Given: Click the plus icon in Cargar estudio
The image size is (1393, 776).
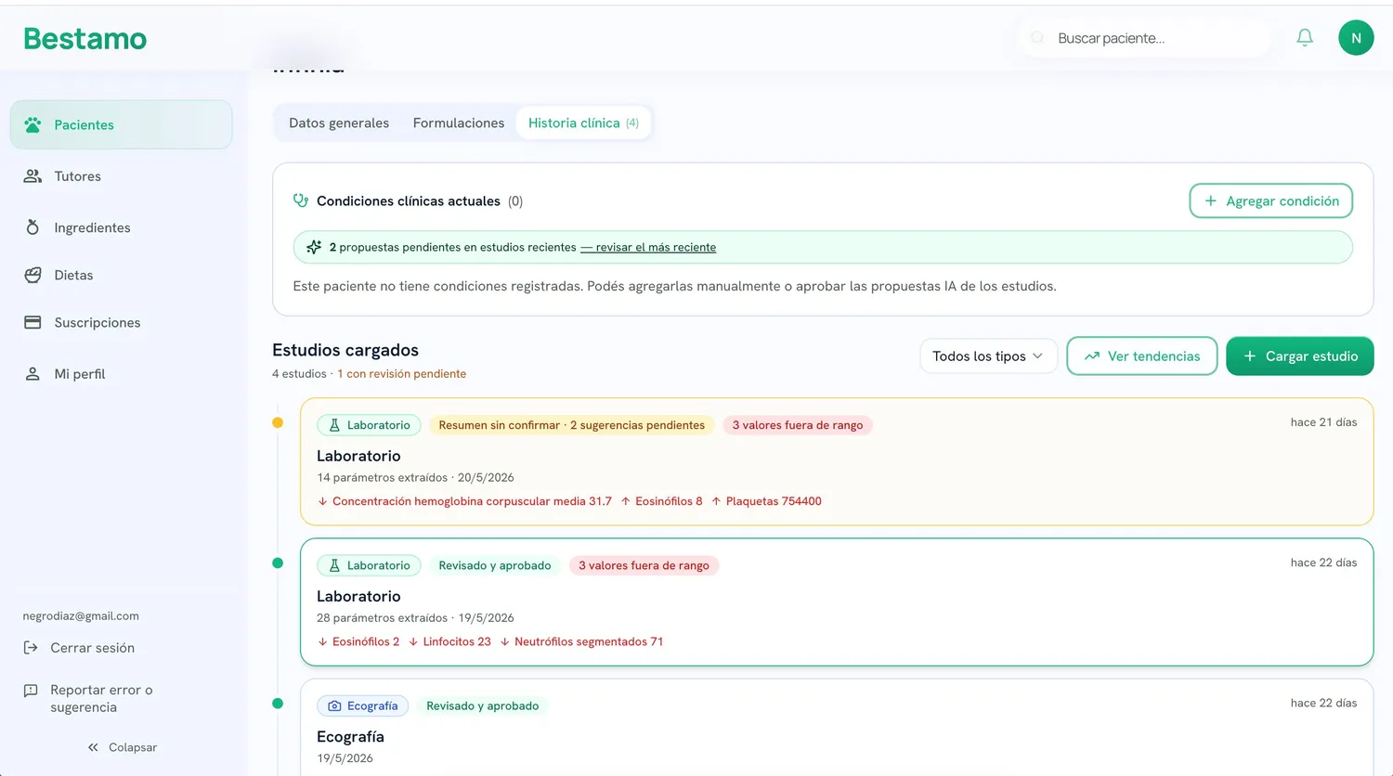Looking at the screenshot, I should point(1250,356).
